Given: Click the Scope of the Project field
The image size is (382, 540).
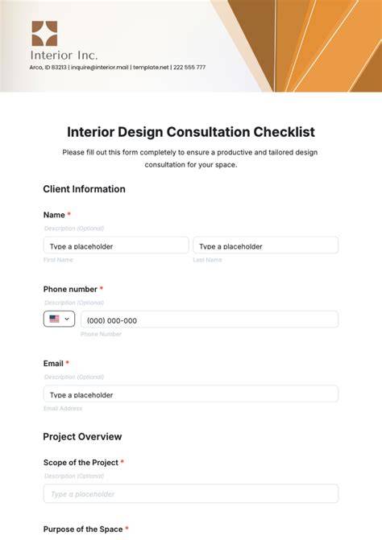Looking at the screenshot, I should [x=191, y=493].
